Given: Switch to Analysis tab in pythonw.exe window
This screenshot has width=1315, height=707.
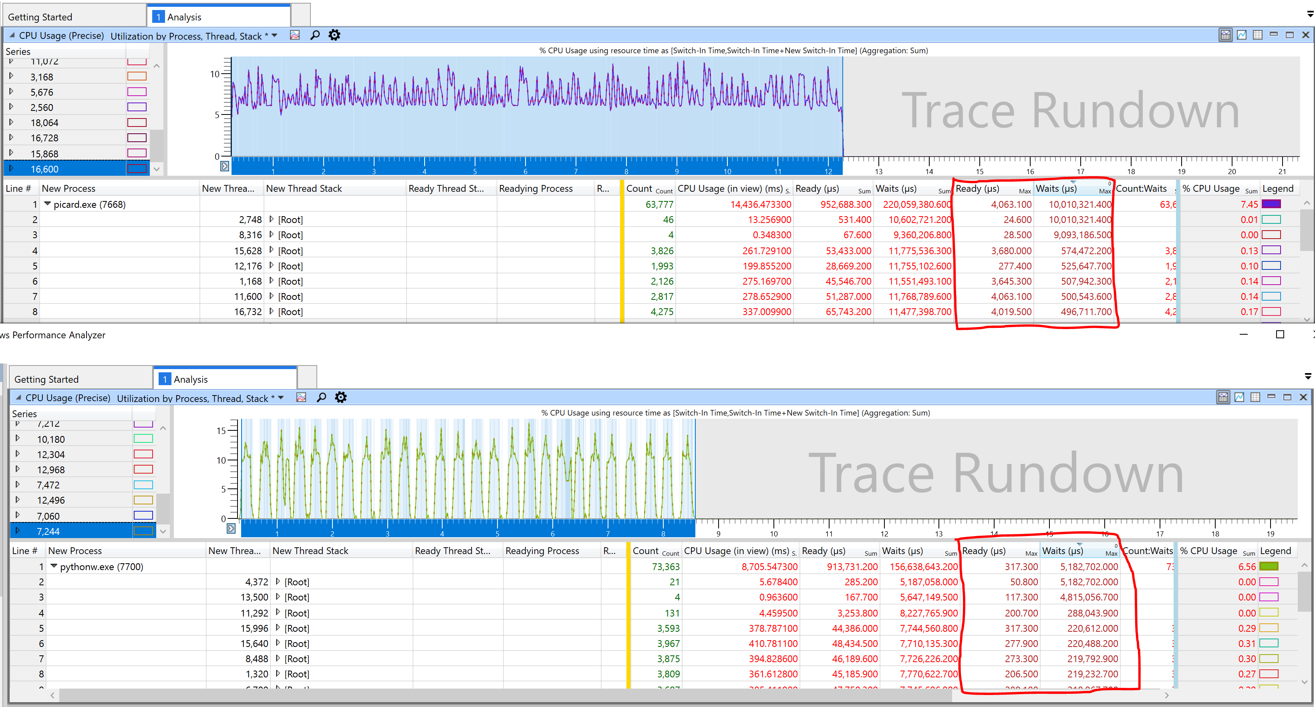Looking at the screenshot, I should point(226,378).
